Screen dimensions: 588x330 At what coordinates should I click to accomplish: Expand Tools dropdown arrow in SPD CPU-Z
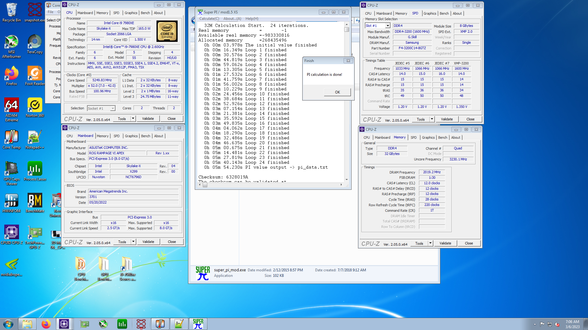coord(432,119)
